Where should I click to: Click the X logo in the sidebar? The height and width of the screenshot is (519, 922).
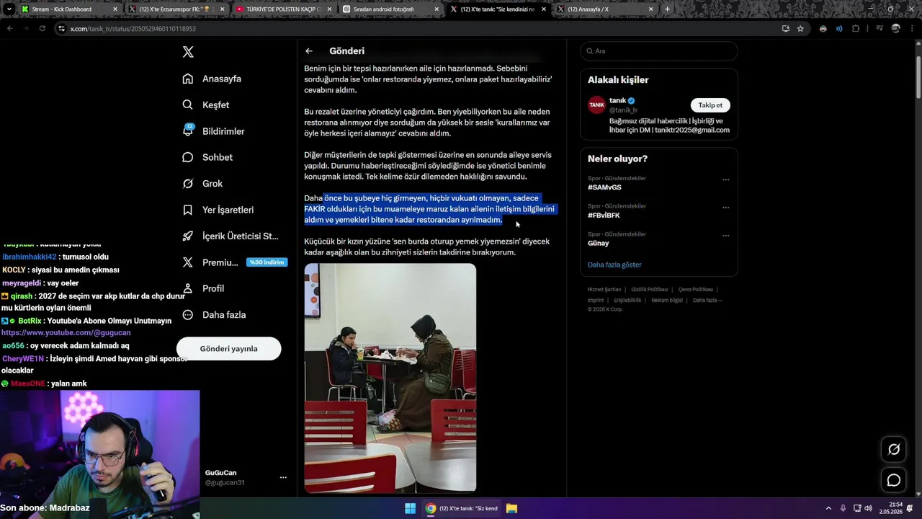[188, 52]
